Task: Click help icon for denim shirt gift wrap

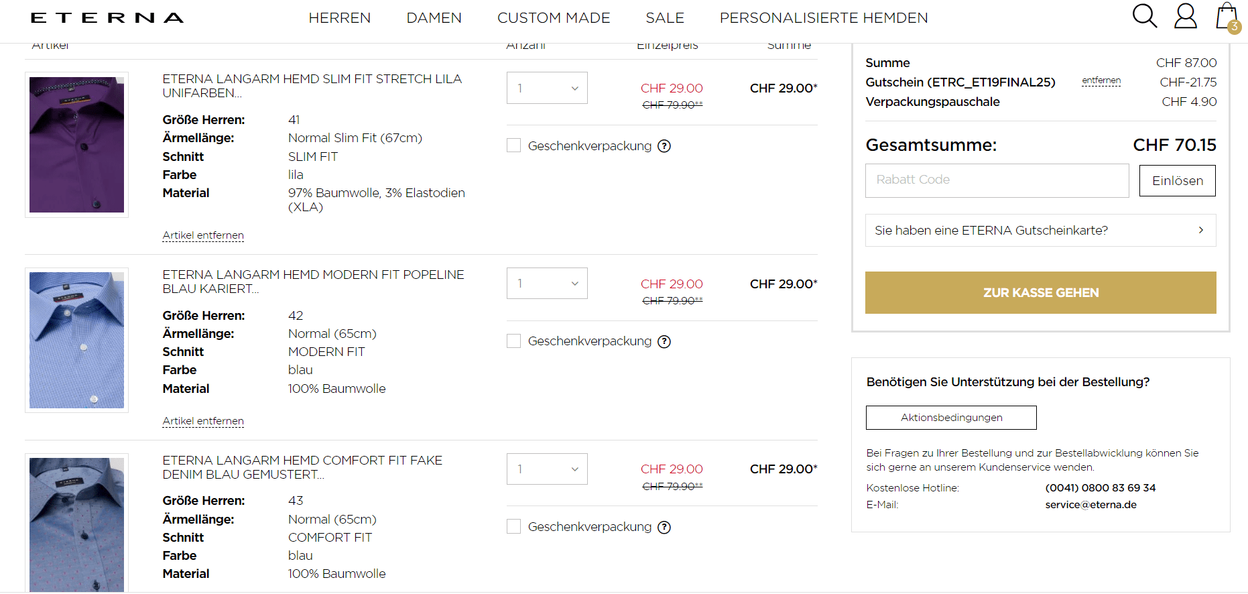Action: [x=664, y=528]
